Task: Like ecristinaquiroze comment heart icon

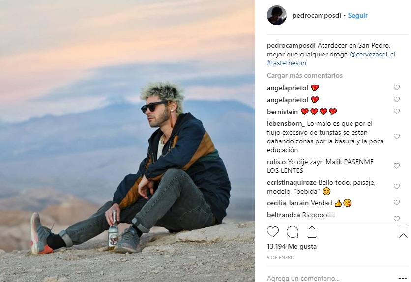Action: coord(397,186)
